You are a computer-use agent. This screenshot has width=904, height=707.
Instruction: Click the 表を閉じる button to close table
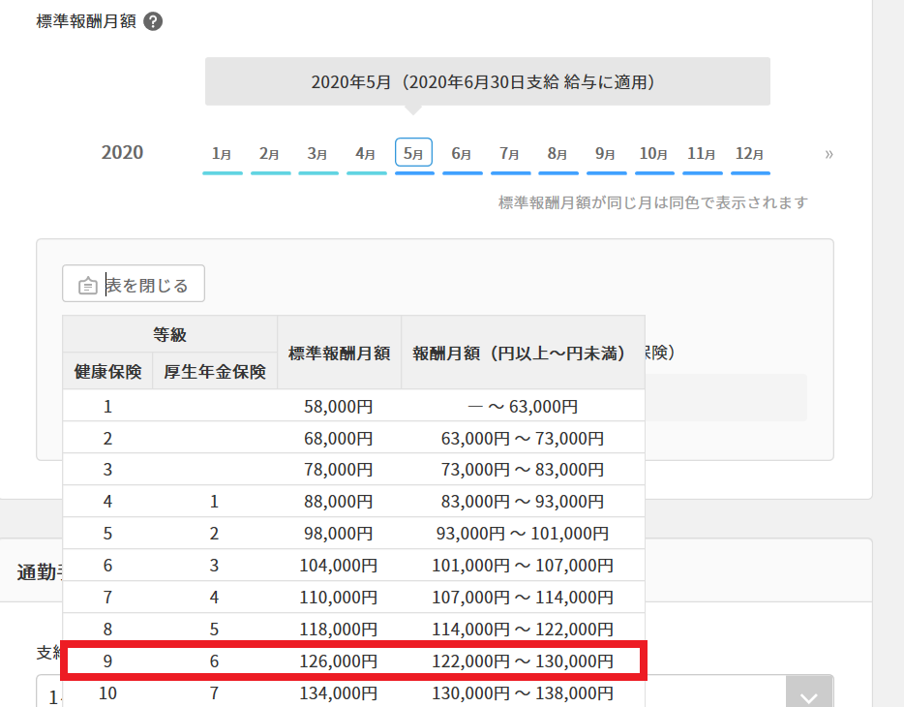click(x=134, y=284)
